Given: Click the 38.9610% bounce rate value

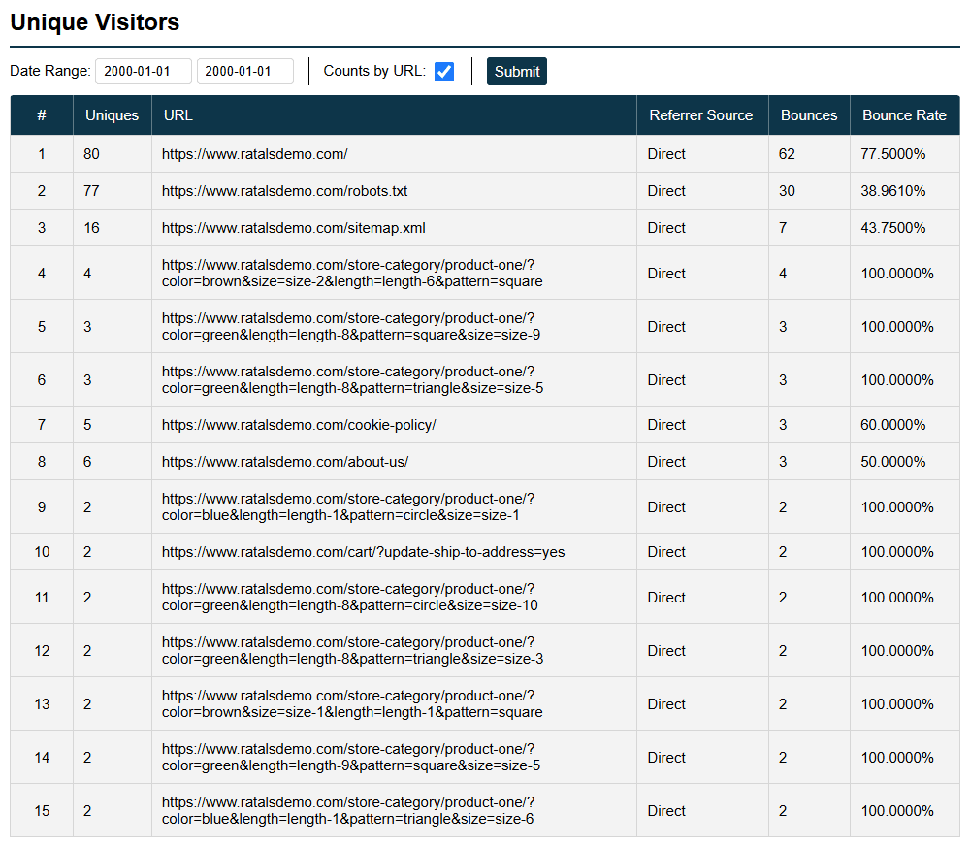Looking at the screenshot, I should pos(892,191).
